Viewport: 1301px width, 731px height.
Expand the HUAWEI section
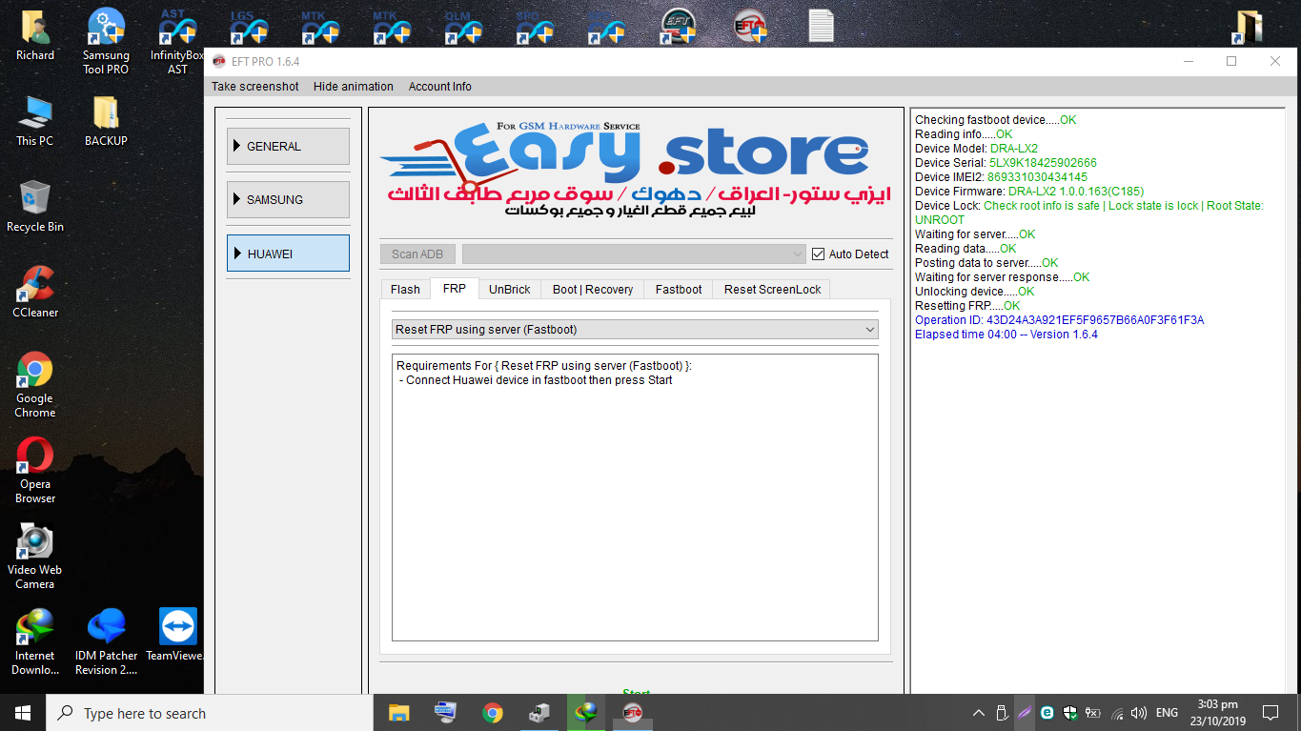pos(288,254)
